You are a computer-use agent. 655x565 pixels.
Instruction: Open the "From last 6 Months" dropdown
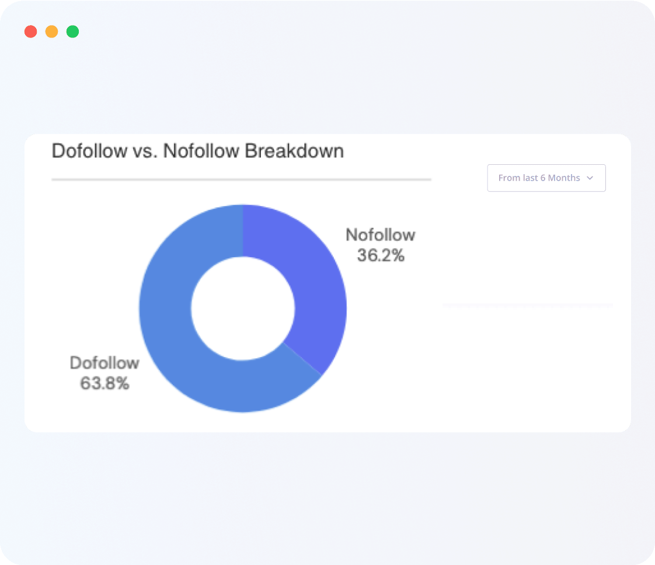546,178
